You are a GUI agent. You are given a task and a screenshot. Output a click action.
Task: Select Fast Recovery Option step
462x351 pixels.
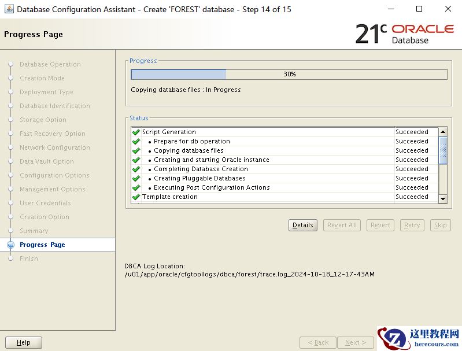coord(53,134)
